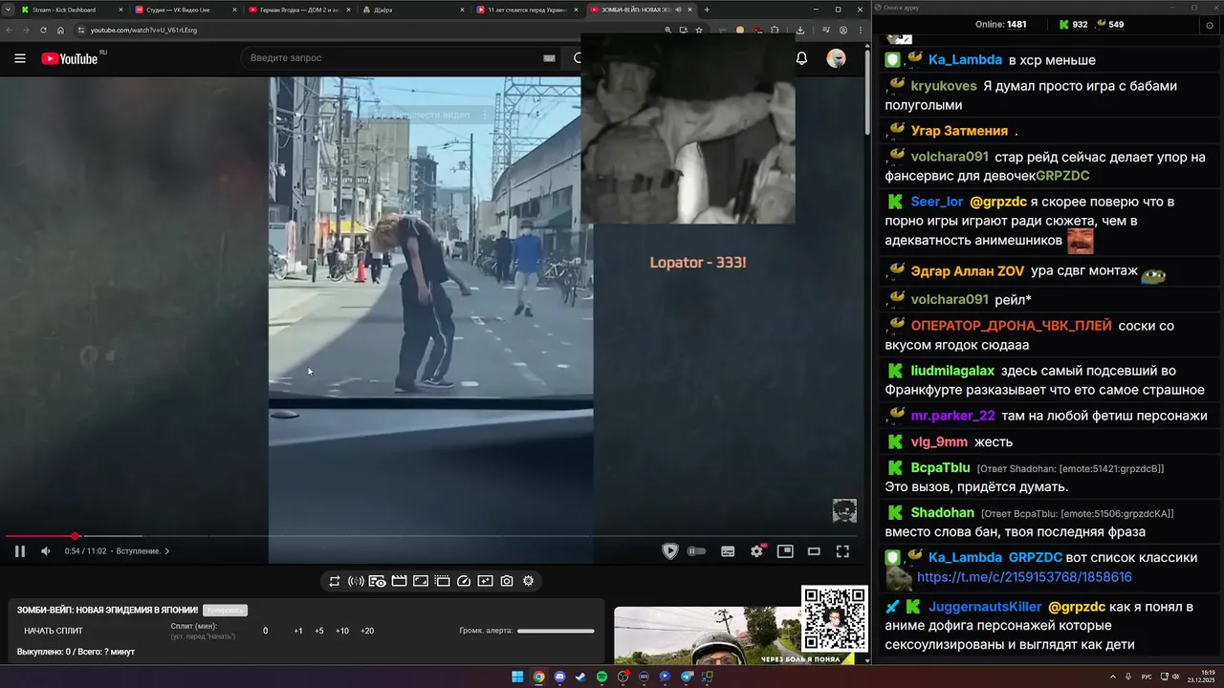Open the player settings gear
The height and width of the screenshot is (688, 1224).
click(757, 551)
